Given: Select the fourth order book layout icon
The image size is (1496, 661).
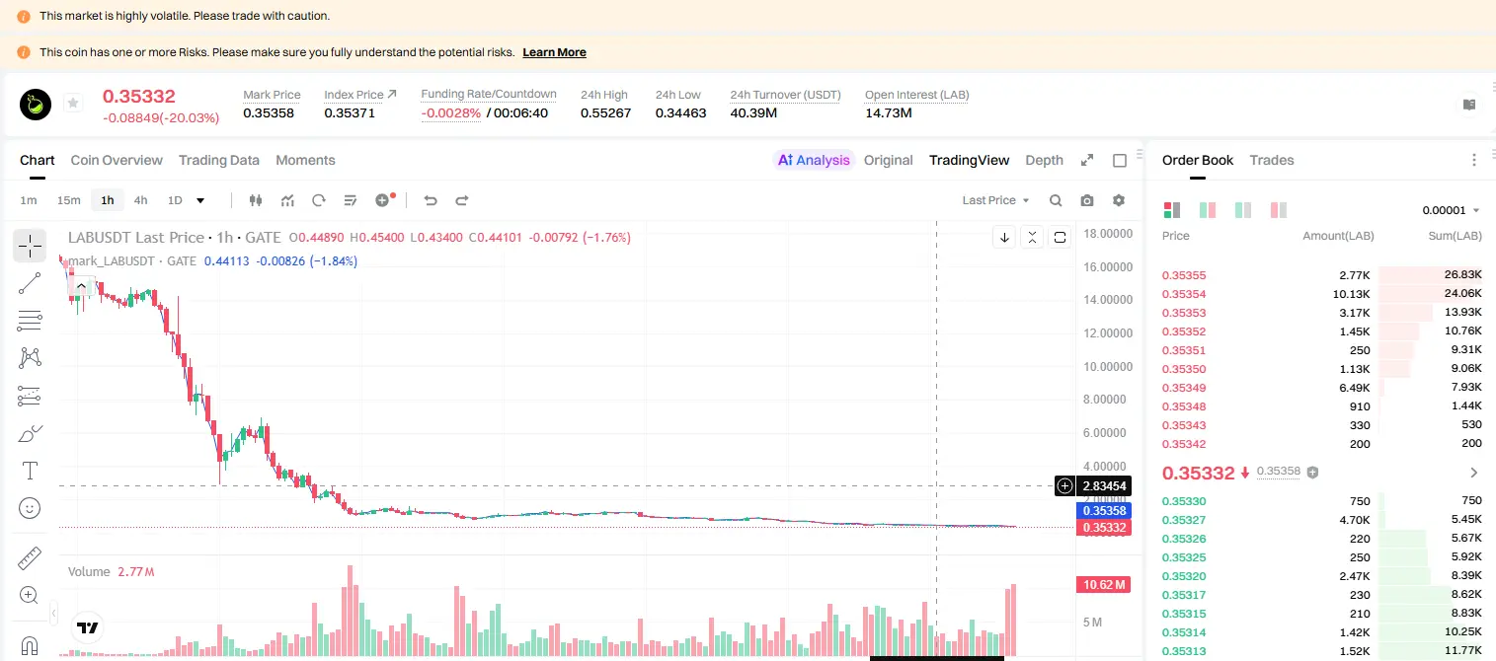Looking at the screenshot, I should 1279,210.
